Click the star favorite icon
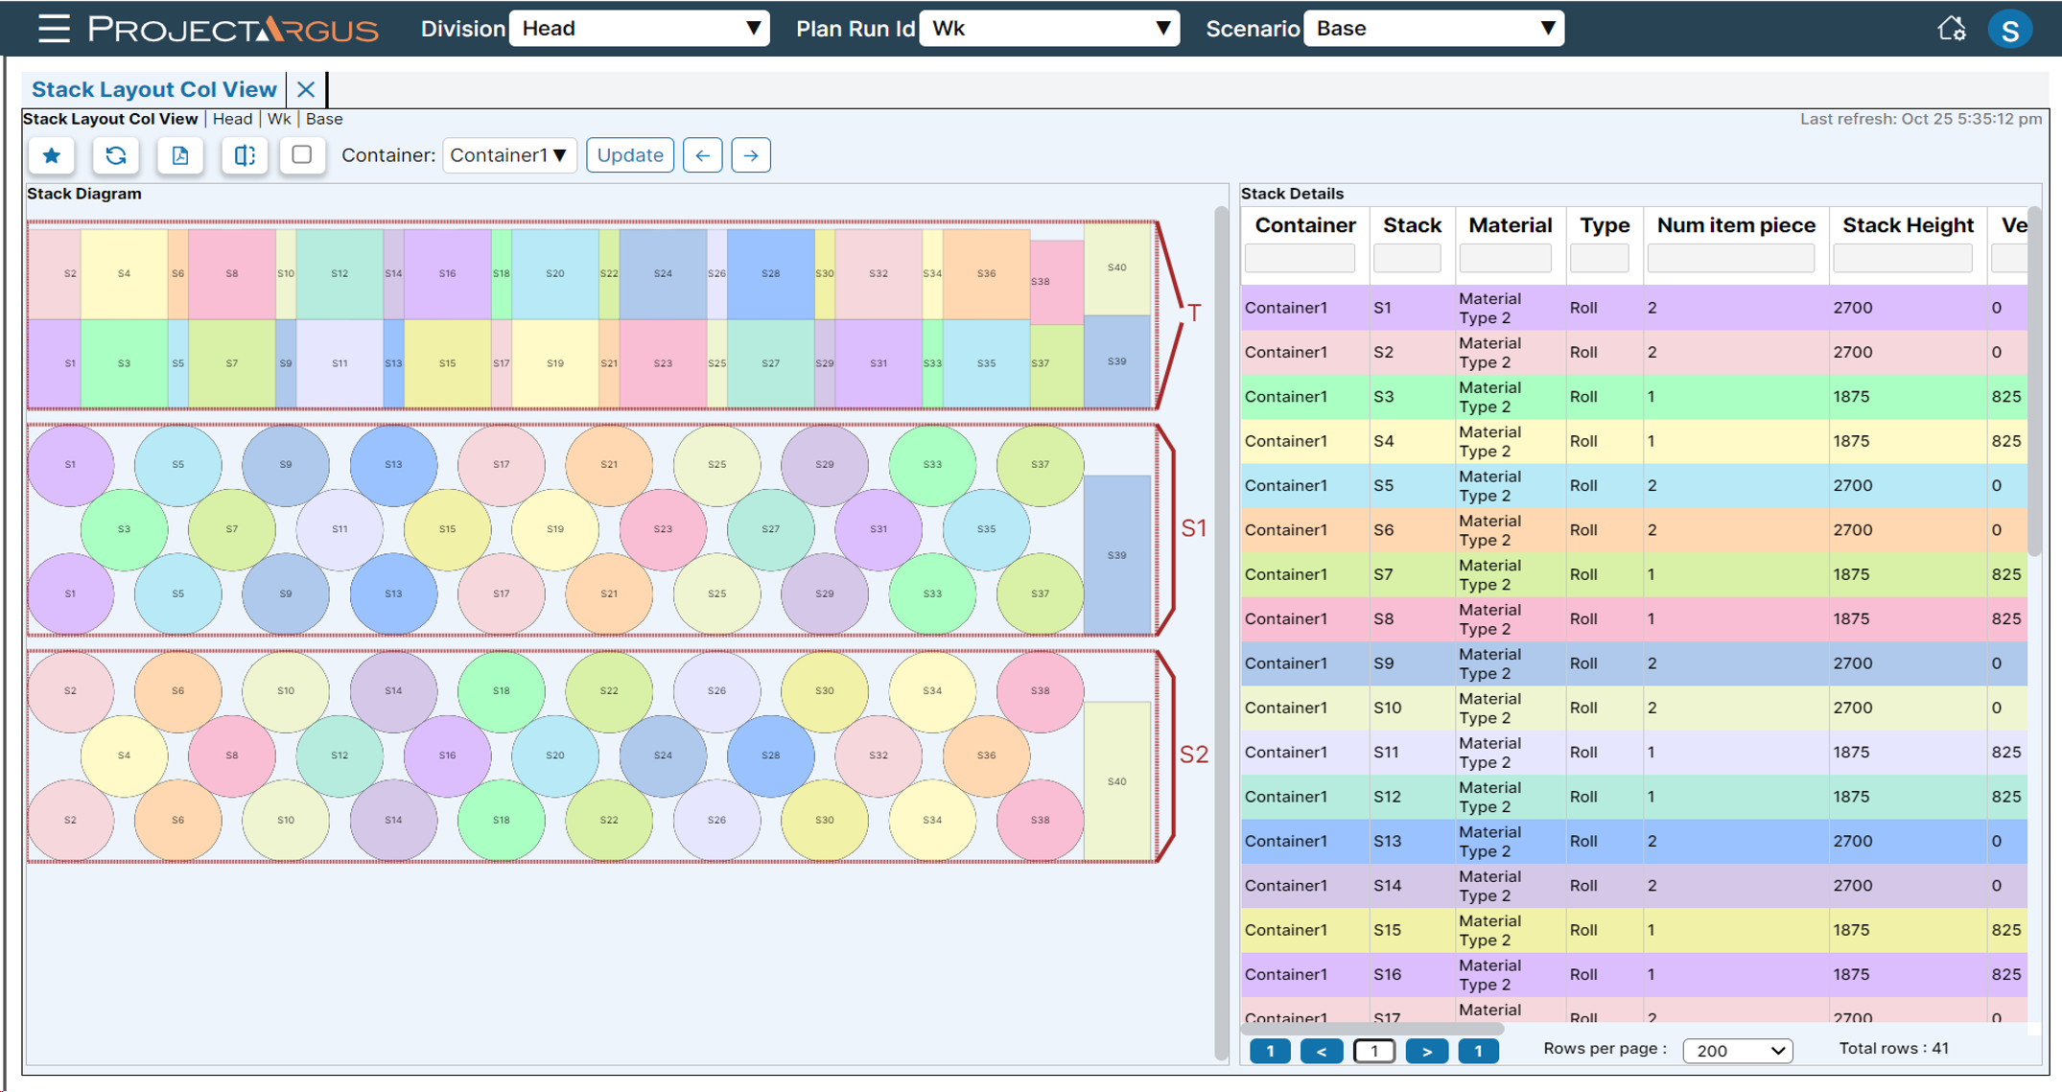This screenshot has height=1092, width=2062. pos(52,155)
